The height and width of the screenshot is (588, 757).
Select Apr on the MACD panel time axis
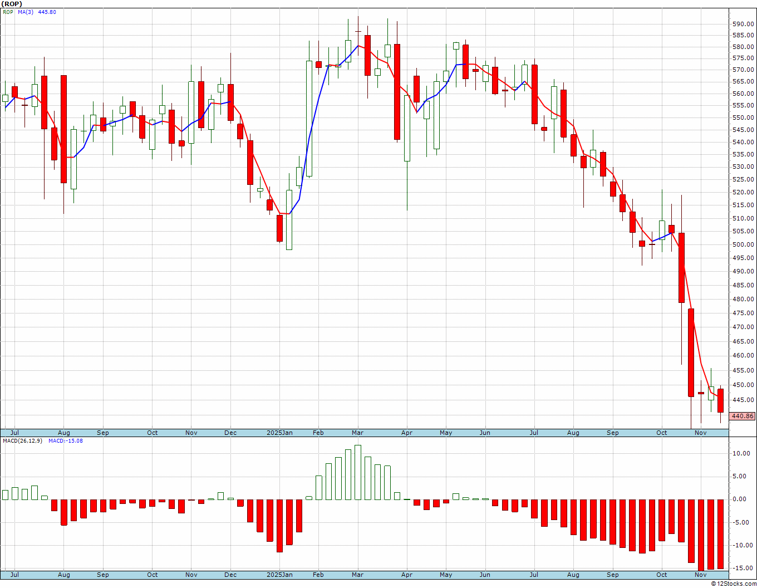(x=407, y=575)
